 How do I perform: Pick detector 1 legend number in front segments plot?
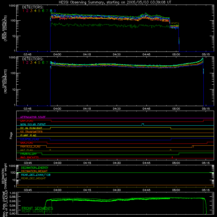click(x=23, y=11)
